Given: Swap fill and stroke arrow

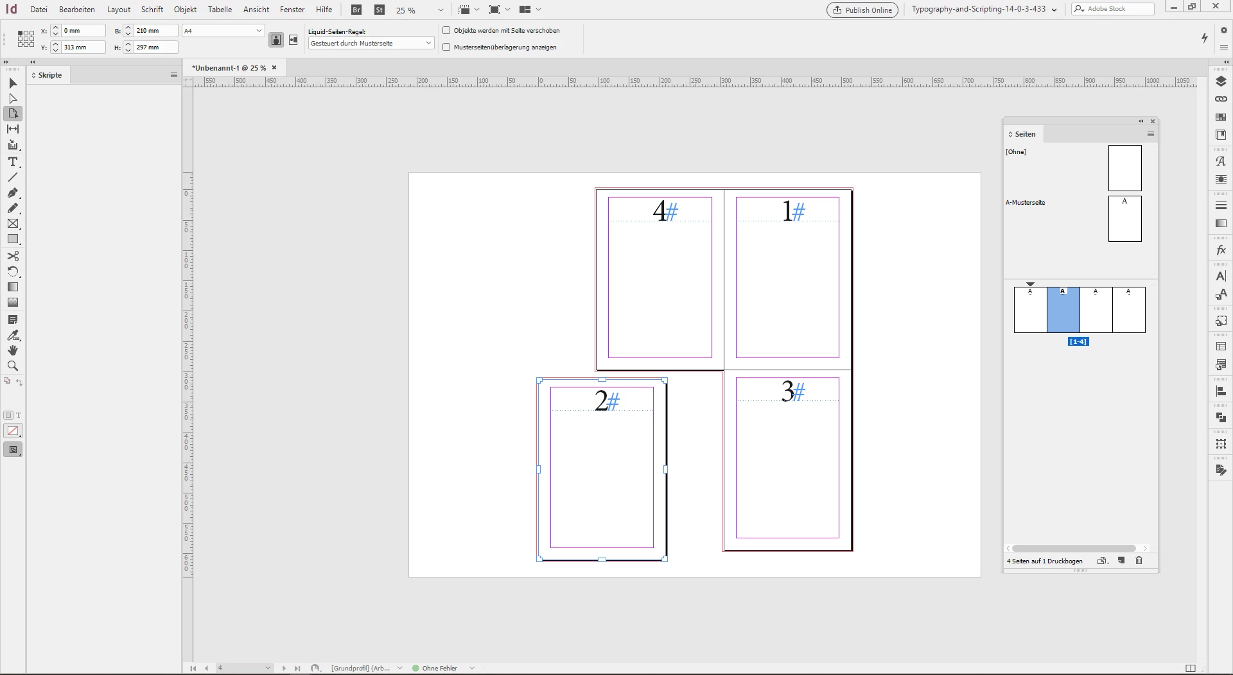Looking at the screenshot, I should (19, 382).
